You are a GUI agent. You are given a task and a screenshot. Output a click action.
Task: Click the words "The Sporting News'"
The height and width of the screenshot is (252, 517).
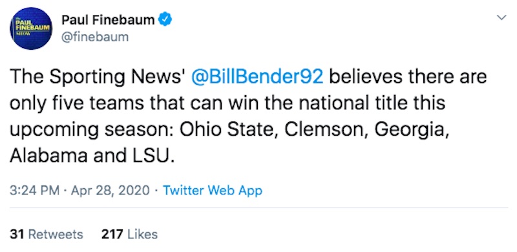98,77
